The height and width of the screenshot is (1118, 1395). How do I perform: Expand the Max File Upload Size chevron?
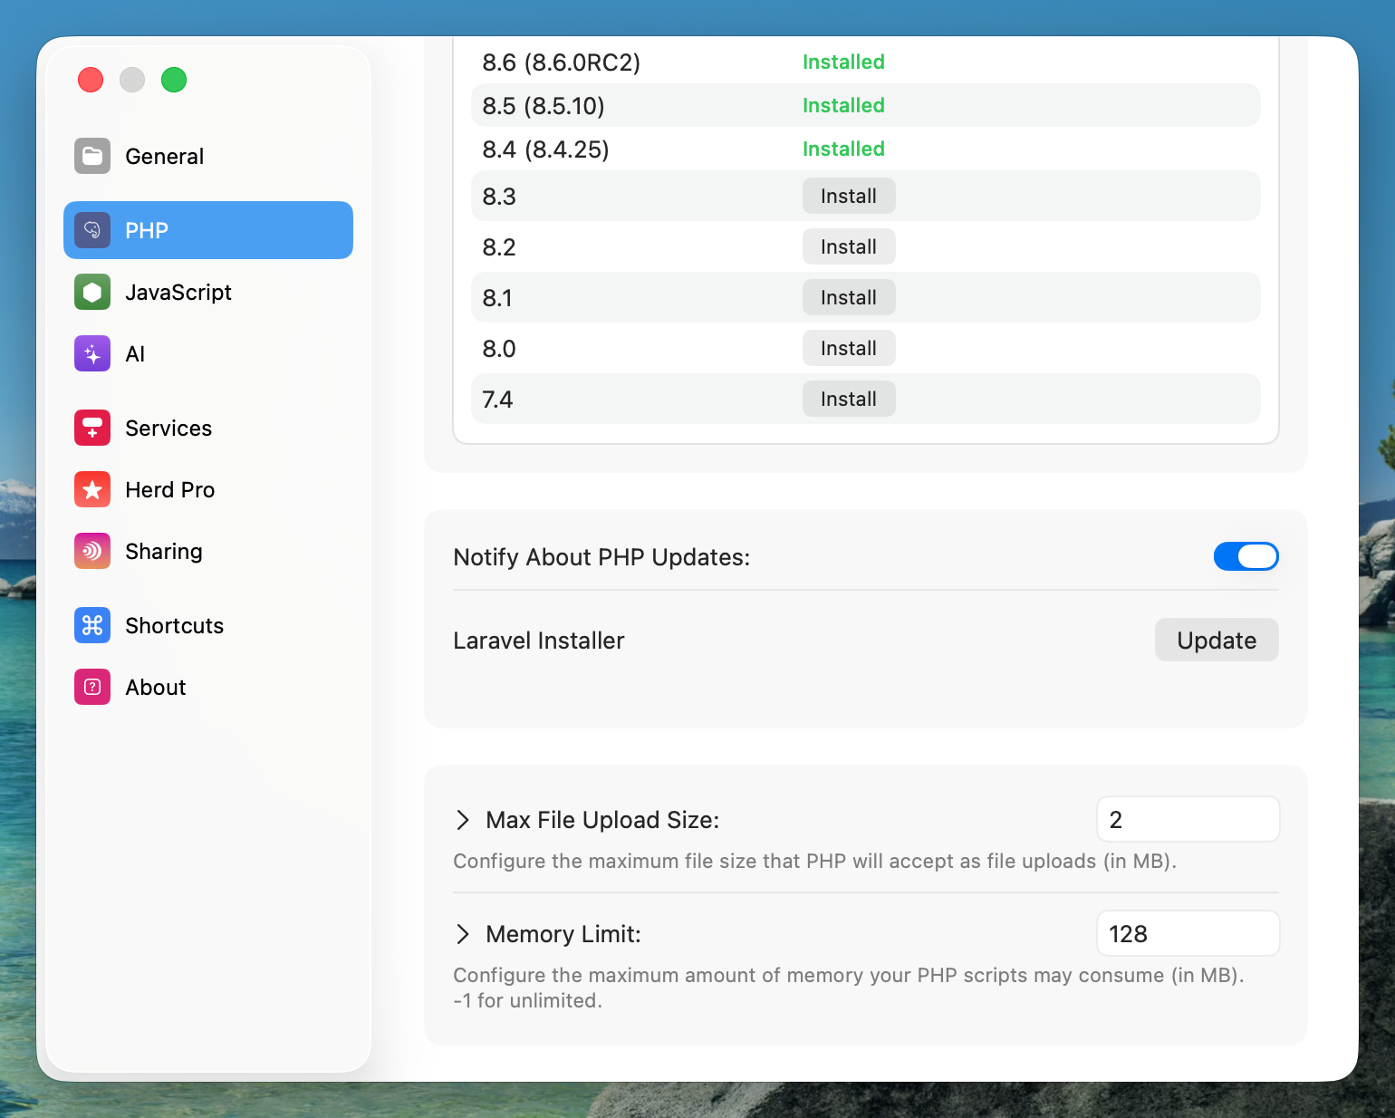[463, 820]
